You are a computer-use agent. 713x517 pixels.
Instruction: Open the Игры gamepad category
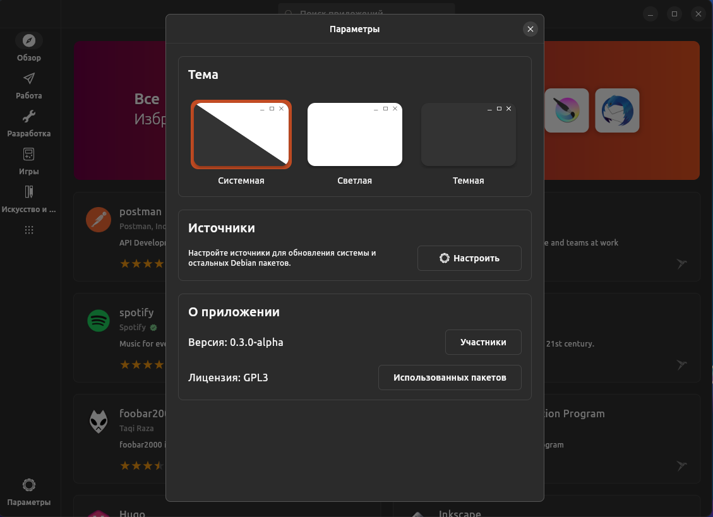click(28, 154)
